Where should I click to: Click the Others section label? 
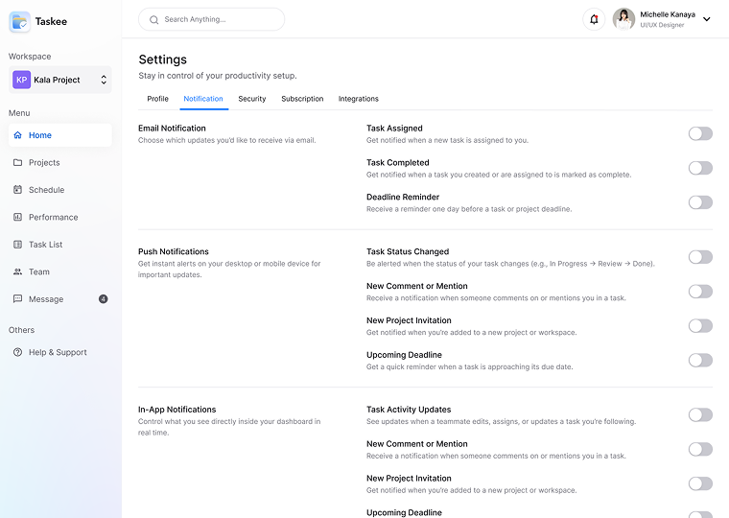pos(21,330)
